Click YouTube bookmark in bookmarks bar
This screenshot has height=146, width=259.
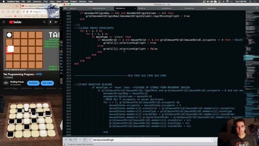19,16
